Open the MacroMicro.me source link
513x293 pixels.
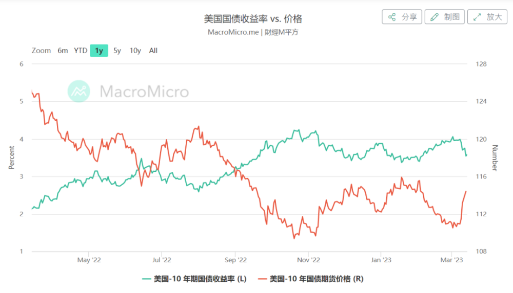point(233,32)
